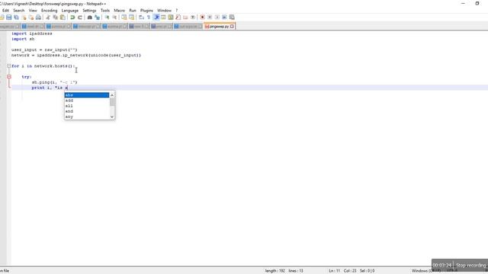Click the Stop Recording macro icon

(x=210, y=18)
